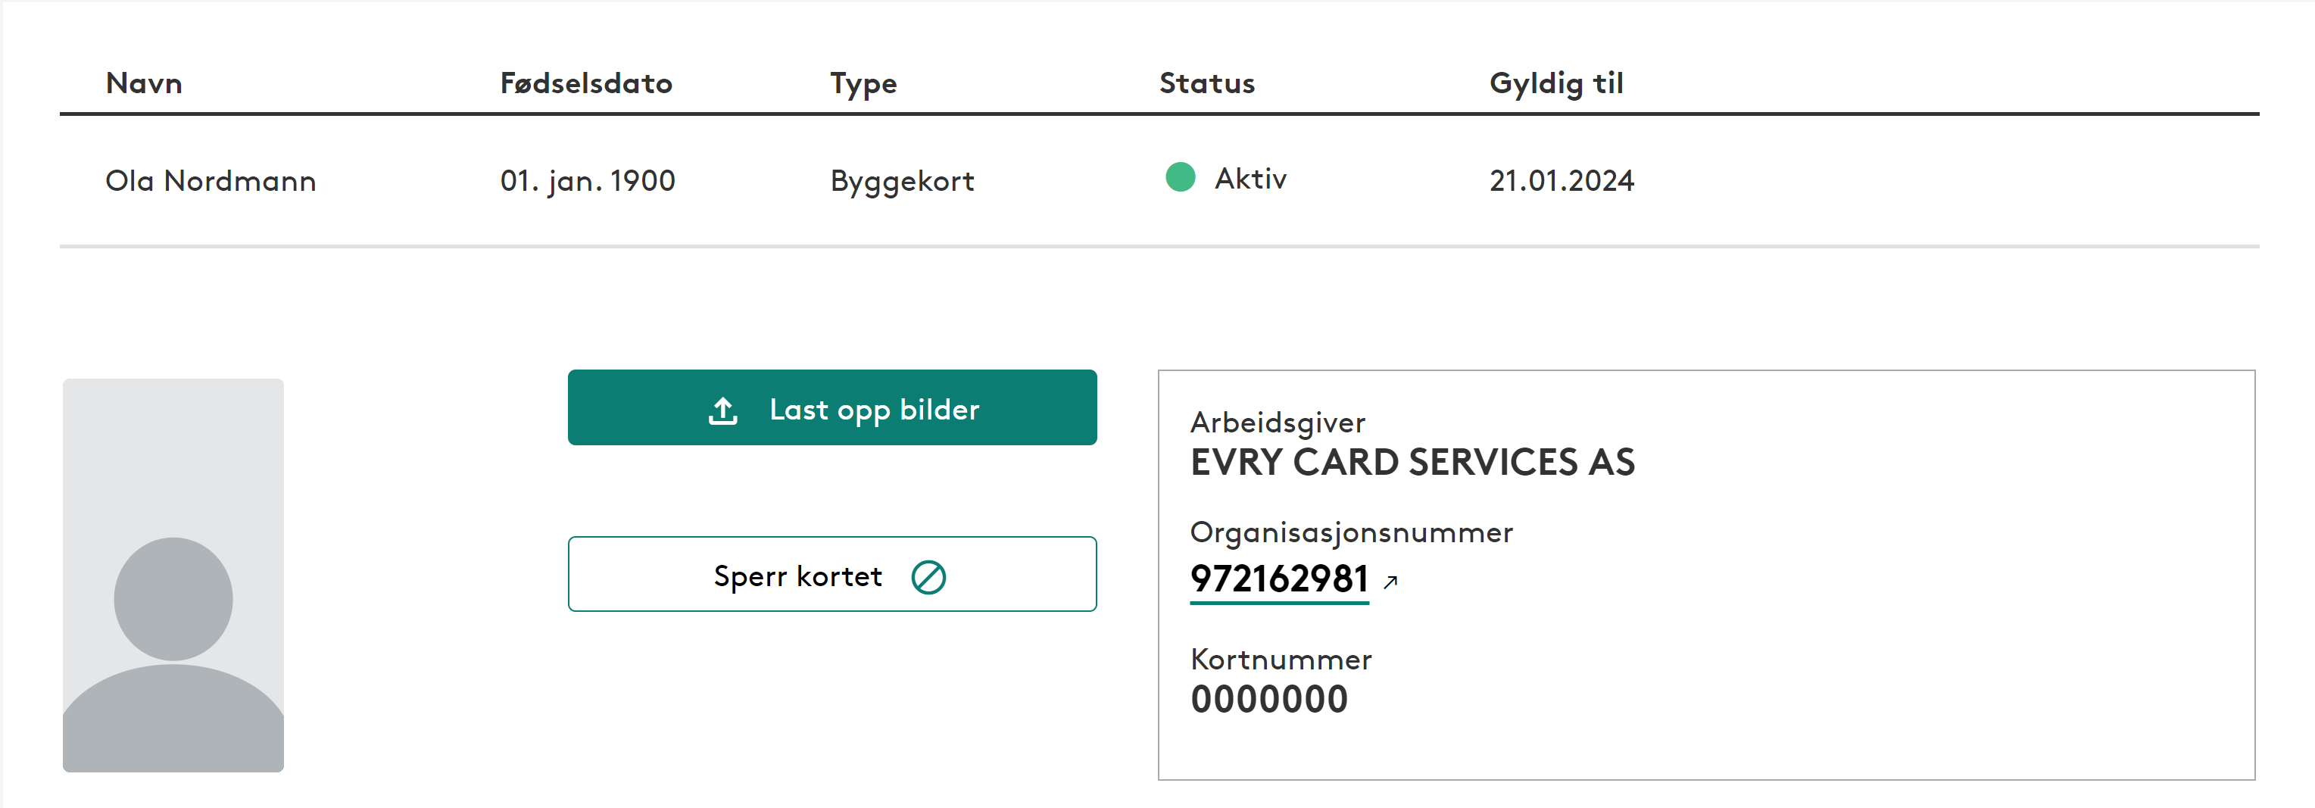Click the block circle icon

click(x=928, y=577)
